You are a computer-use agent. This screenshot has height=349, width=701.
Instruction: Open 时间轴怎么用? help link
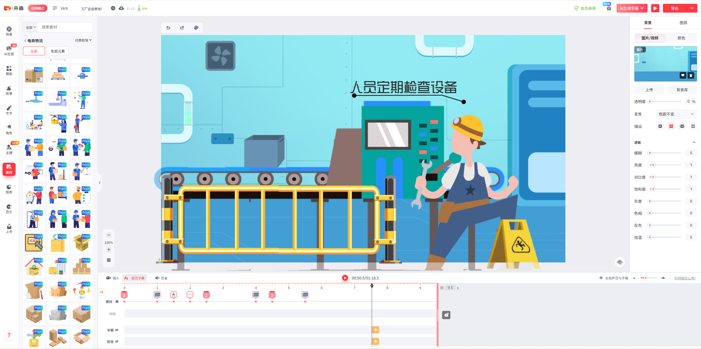tap(685, 278)
